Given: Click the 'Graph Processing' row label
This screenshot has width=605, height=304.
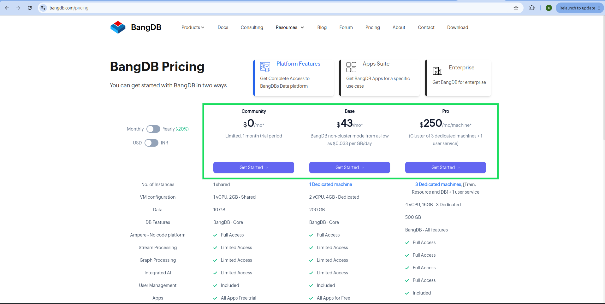Looking at the screenshot, I should click(x=158, y=260).
